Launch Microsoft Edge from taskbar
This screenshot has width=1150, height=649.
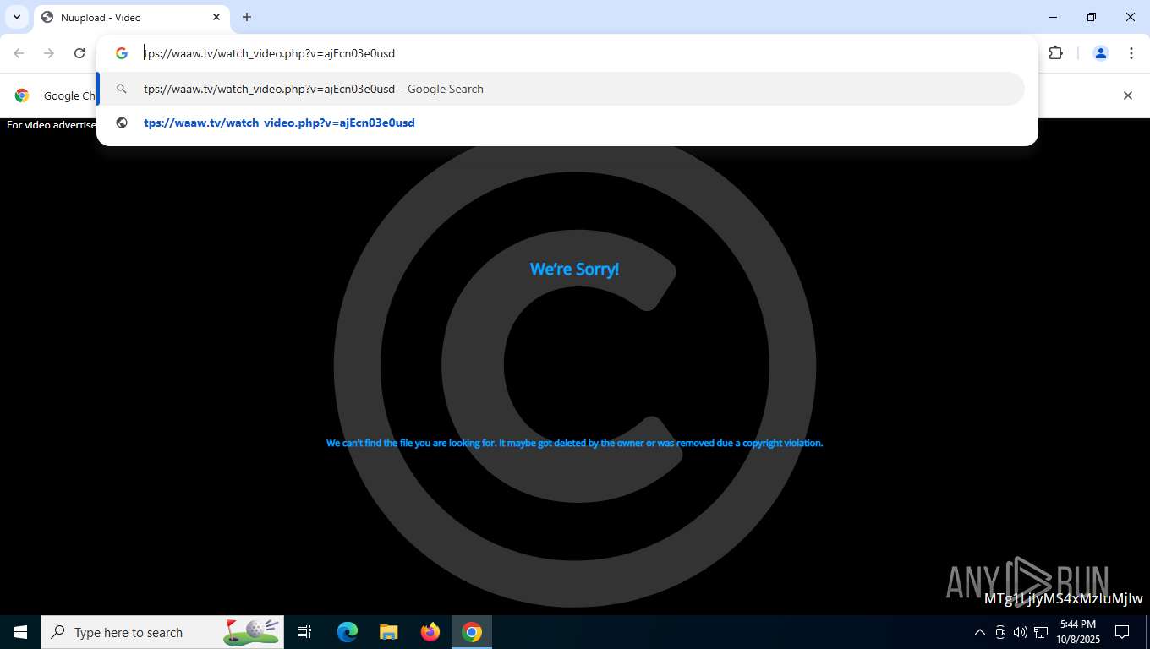tap(348, 632)
